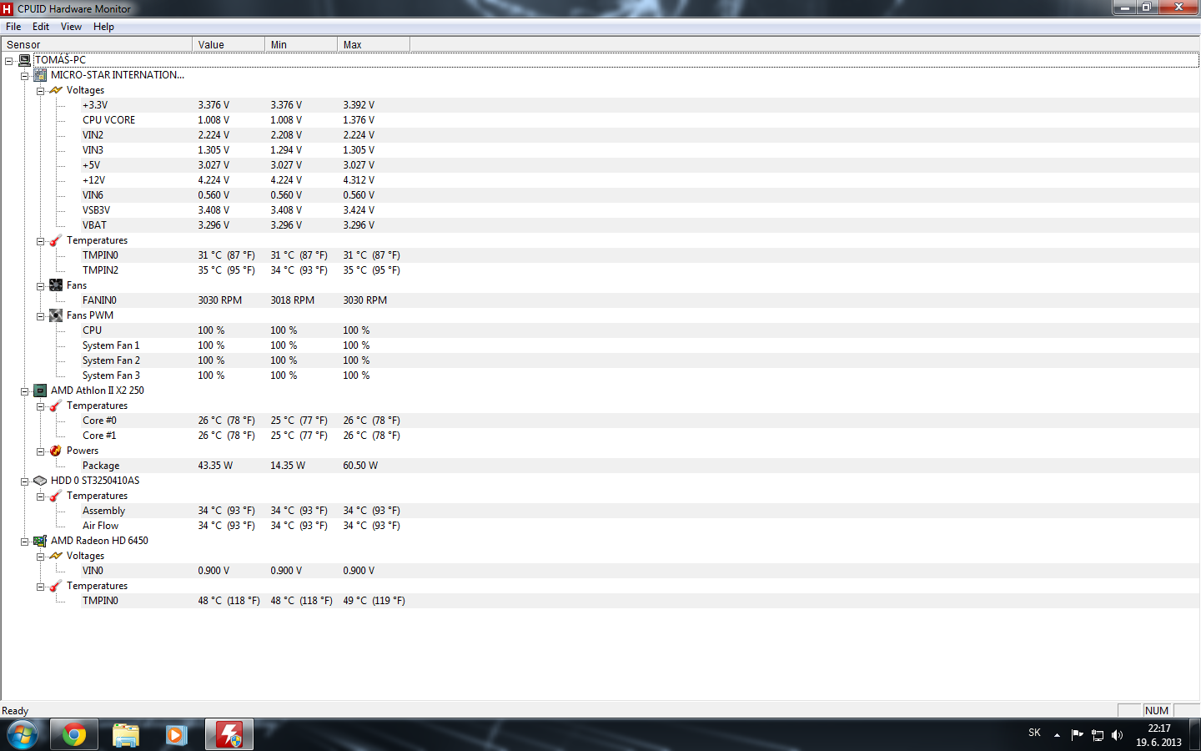
Task: Click the CPU chip icon beside AMD Athlon II X2 250
Action: point(40,391)
